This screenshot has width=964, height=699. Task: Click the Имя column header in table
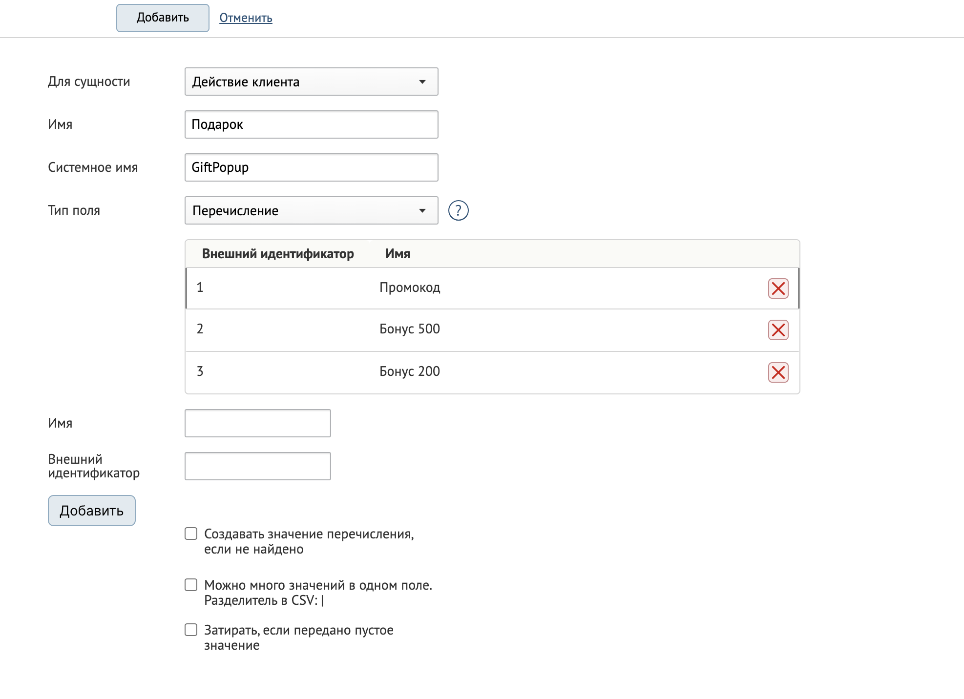point(398,254)
